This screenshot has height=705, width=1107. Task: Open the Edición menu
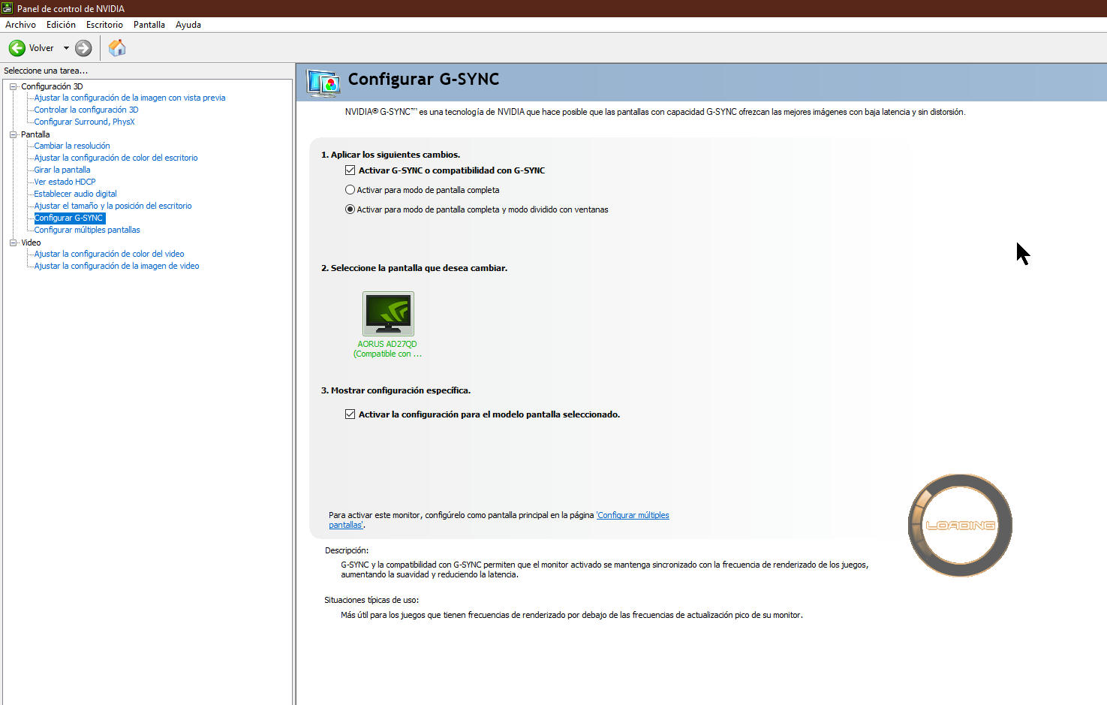61,25
